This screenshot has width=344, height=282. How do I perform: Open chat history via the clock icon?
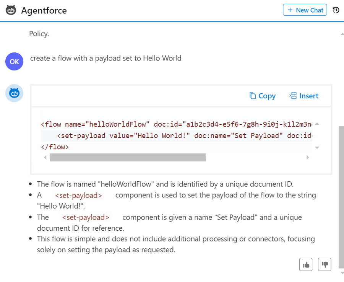tap(336, 10)
